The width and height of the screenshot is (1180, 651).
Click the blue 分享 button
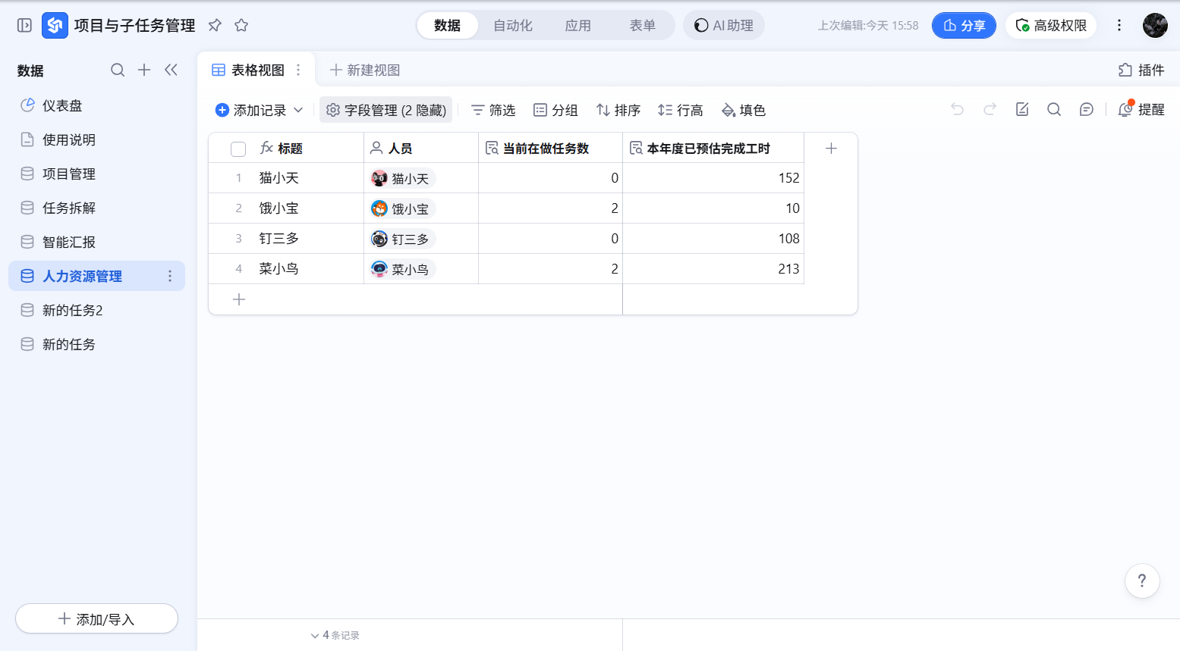click(964, 25)
